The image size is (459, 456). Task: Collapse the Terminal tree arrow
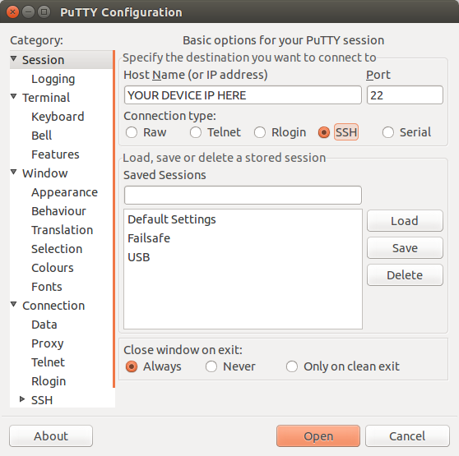point(13,96)
